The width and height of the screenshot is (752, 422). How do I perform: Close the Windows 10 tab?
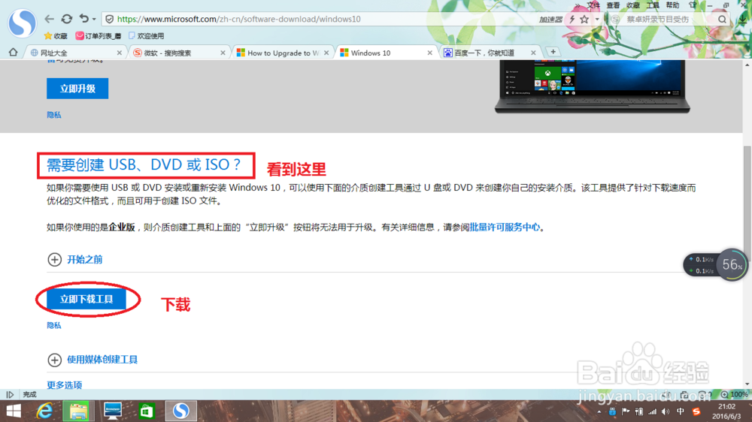(429, 53)
